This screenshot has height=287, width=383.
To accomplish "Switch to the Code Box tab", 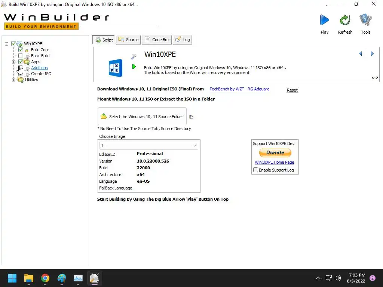I will click(157, 40).
